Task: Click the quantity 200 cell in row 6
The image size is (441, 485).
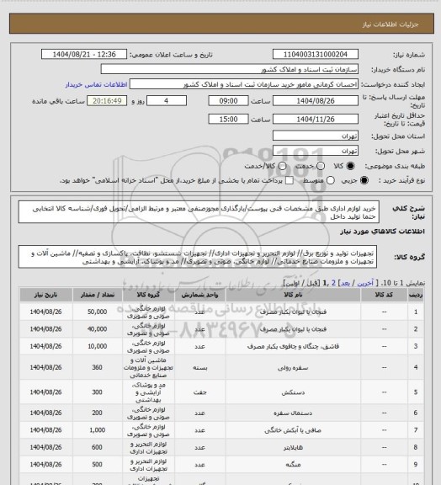Action: 97,413
